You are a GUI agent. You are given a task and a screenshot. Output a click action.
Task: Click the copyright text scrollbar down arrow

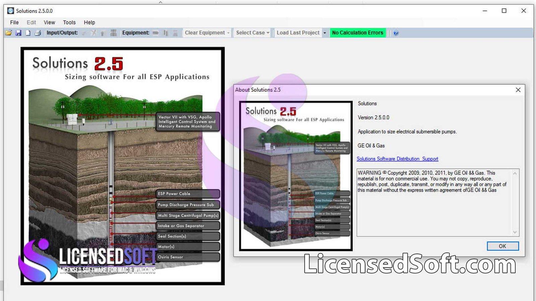click(x=515, y=232)
